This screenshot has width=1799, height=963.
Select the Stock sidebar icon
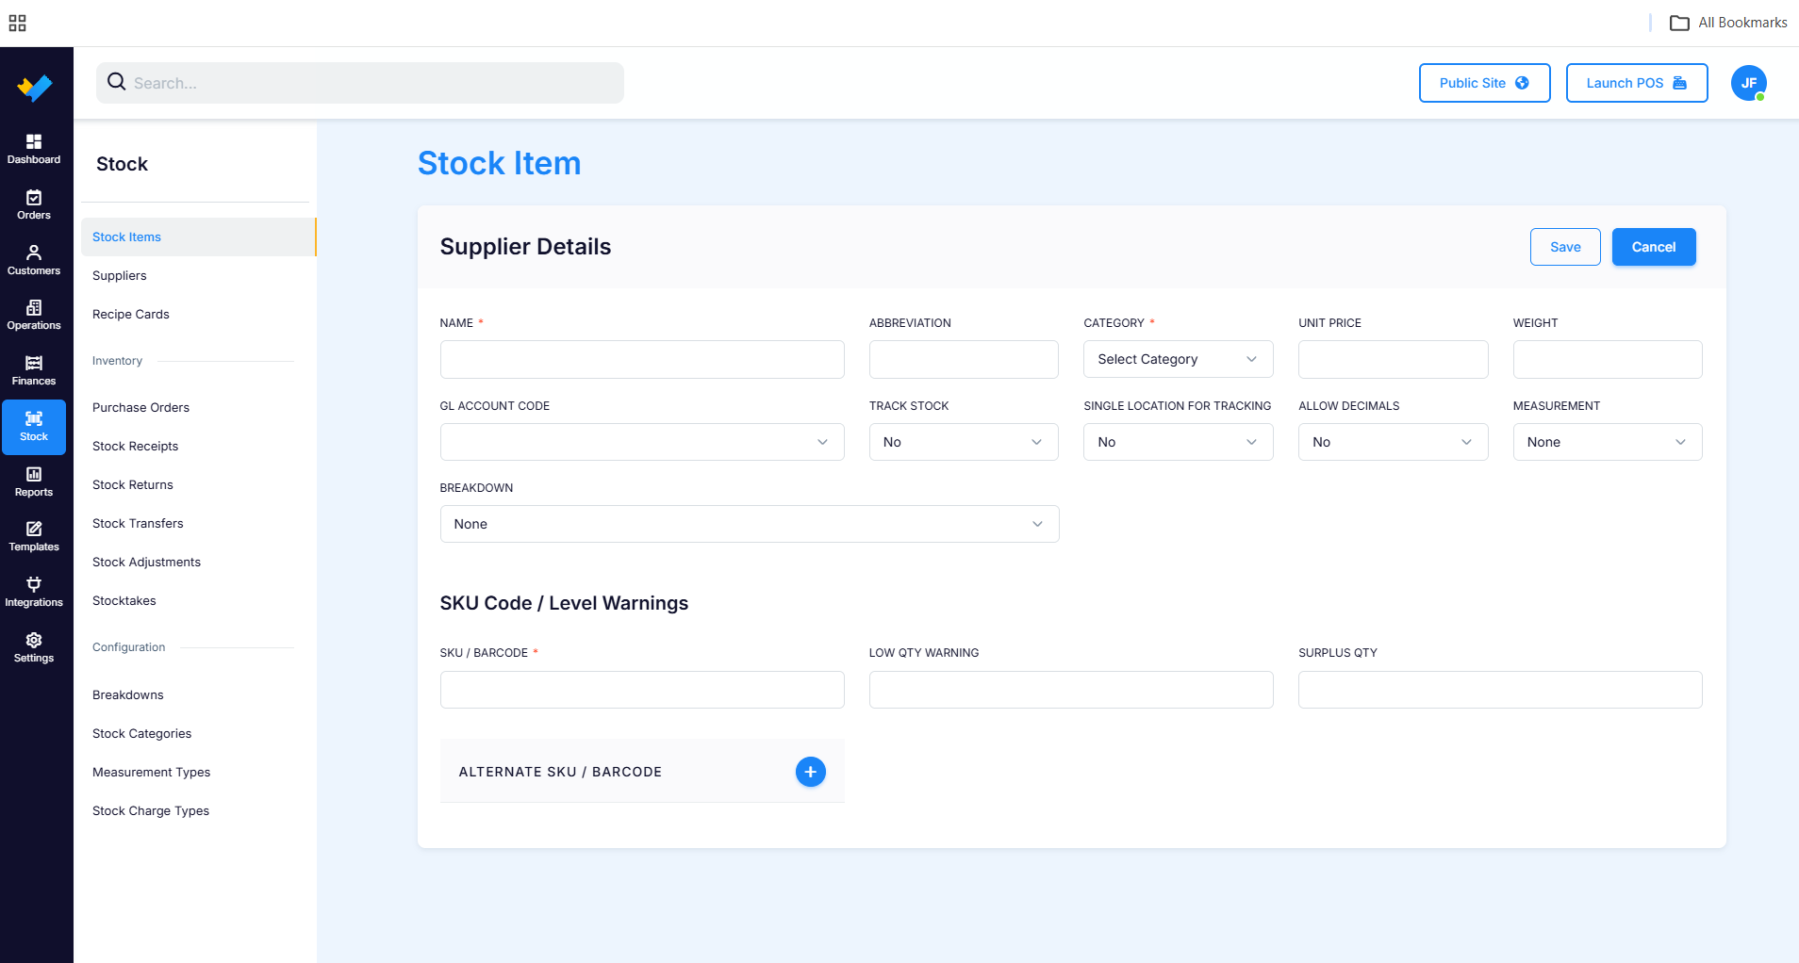[x=34, y=427]
